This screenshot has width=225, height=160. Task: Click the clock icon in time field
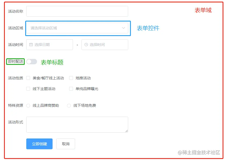click(86, 45)
